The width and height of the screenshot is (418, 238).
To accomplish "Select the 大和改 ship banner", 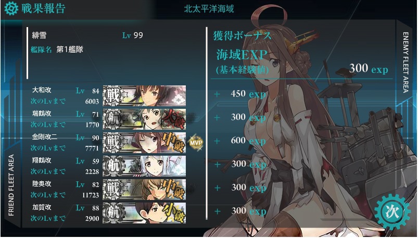I will point(144,96).
